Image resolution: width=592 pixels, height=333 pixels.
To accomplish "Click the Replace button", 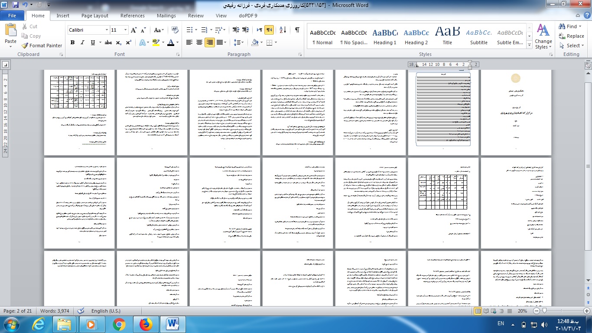I will pyautogui.click(x=572, y=36).
